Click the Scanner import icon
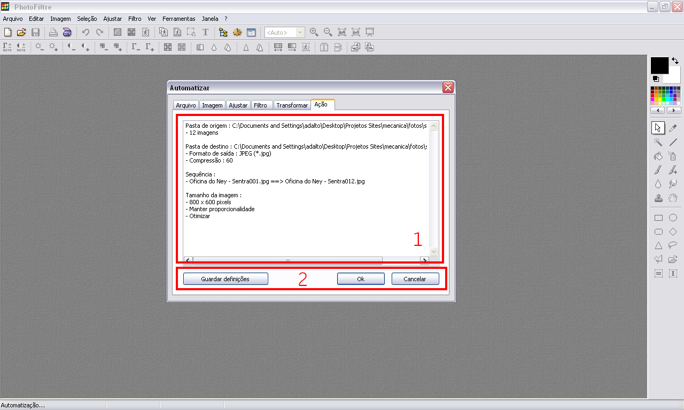The width and height of the screenshot is (684, 410). (x=67, y=33)
